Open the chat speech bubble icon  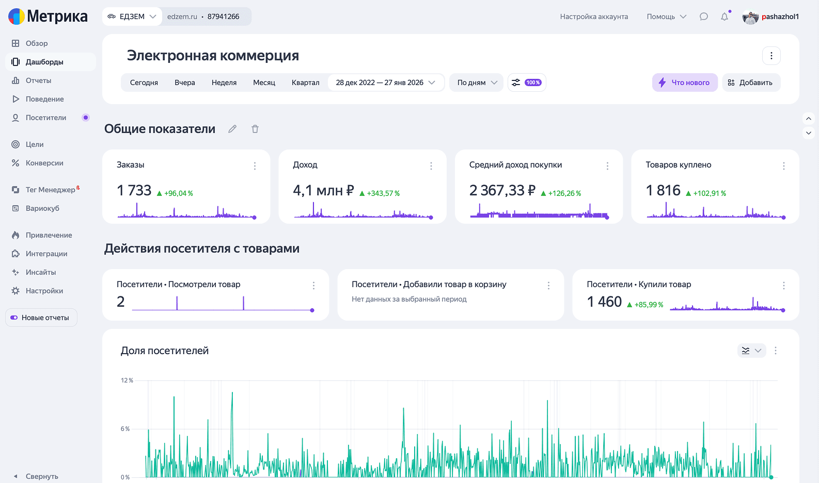[704, 16]
